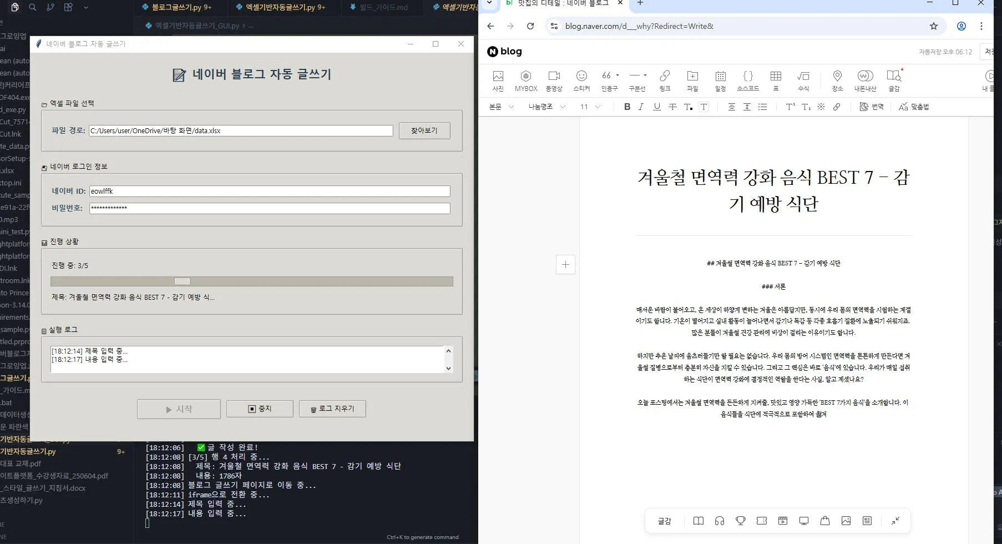
Task: Toggle bold formatting in the editor
Action: [627, 107]
